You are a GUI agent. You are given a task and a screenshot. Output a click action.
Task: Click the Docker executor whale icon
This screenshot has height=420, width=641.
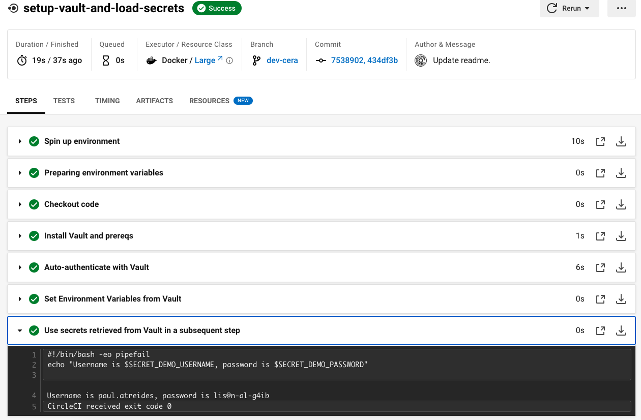[x=151, y=60]
